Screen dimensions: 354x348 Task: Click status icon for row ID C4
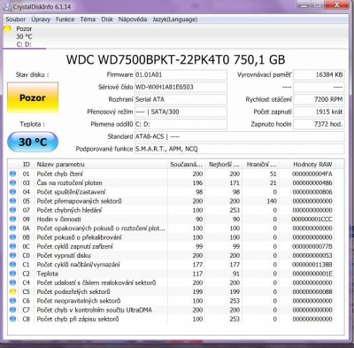tap(12, 282)
